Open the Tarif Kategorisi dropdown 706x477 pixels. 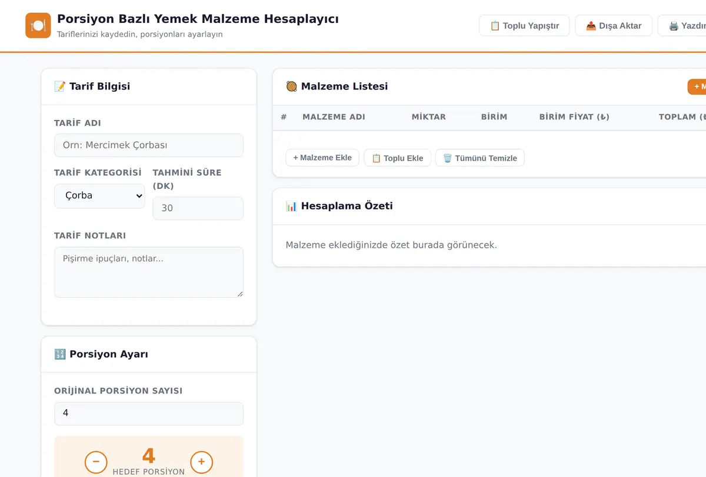click(x=99, y=196)
